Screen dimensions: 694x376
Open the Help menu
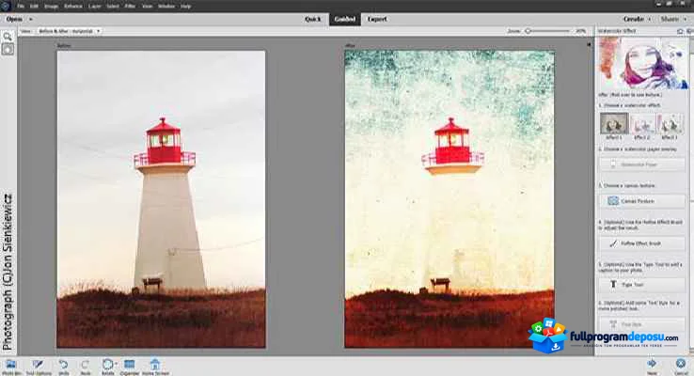coord(186,7)
